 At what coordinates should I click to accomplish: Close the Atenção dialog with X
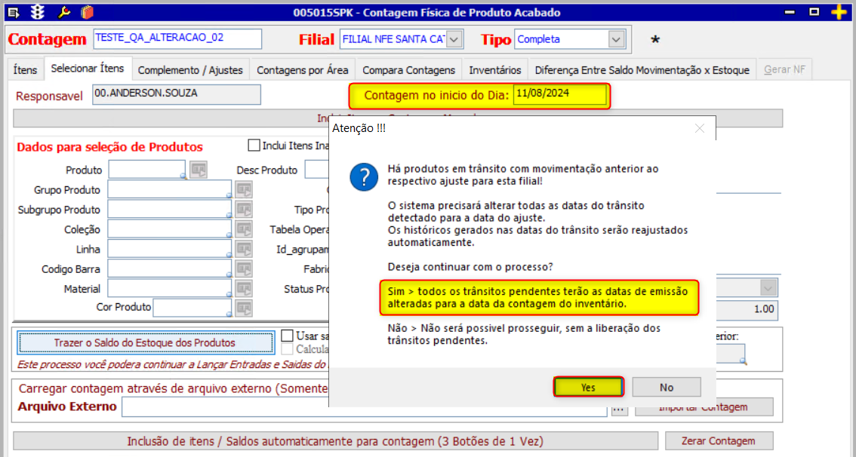[699, 129]
